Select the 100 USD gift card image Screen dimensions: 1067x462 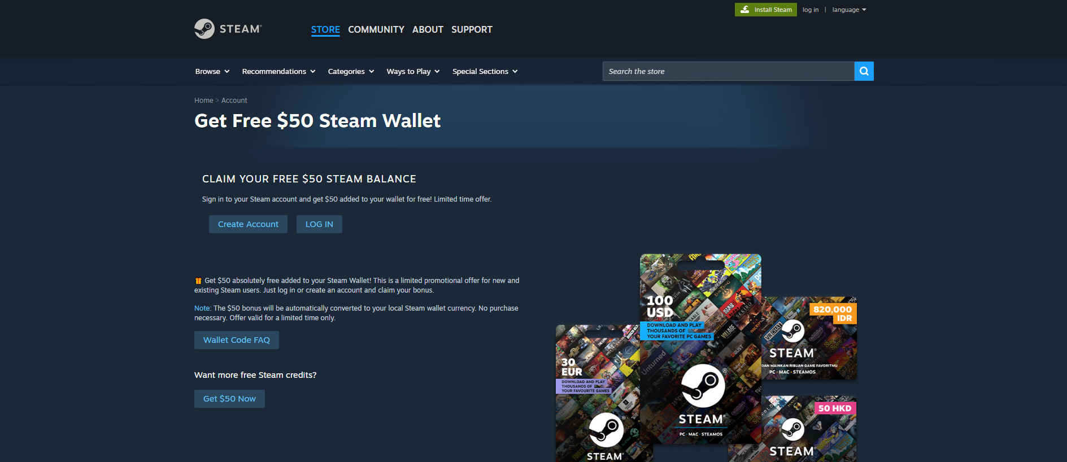click(700, 348)
